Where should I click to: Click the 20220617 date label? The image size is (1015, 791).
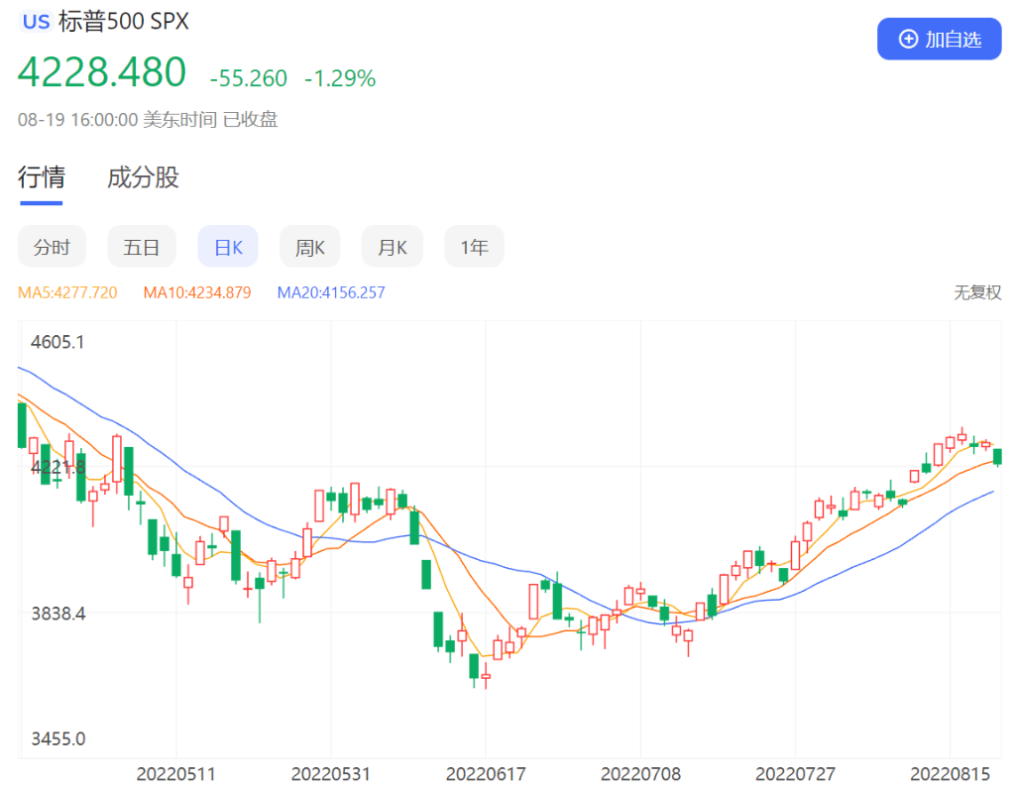[x=485, y=773]
